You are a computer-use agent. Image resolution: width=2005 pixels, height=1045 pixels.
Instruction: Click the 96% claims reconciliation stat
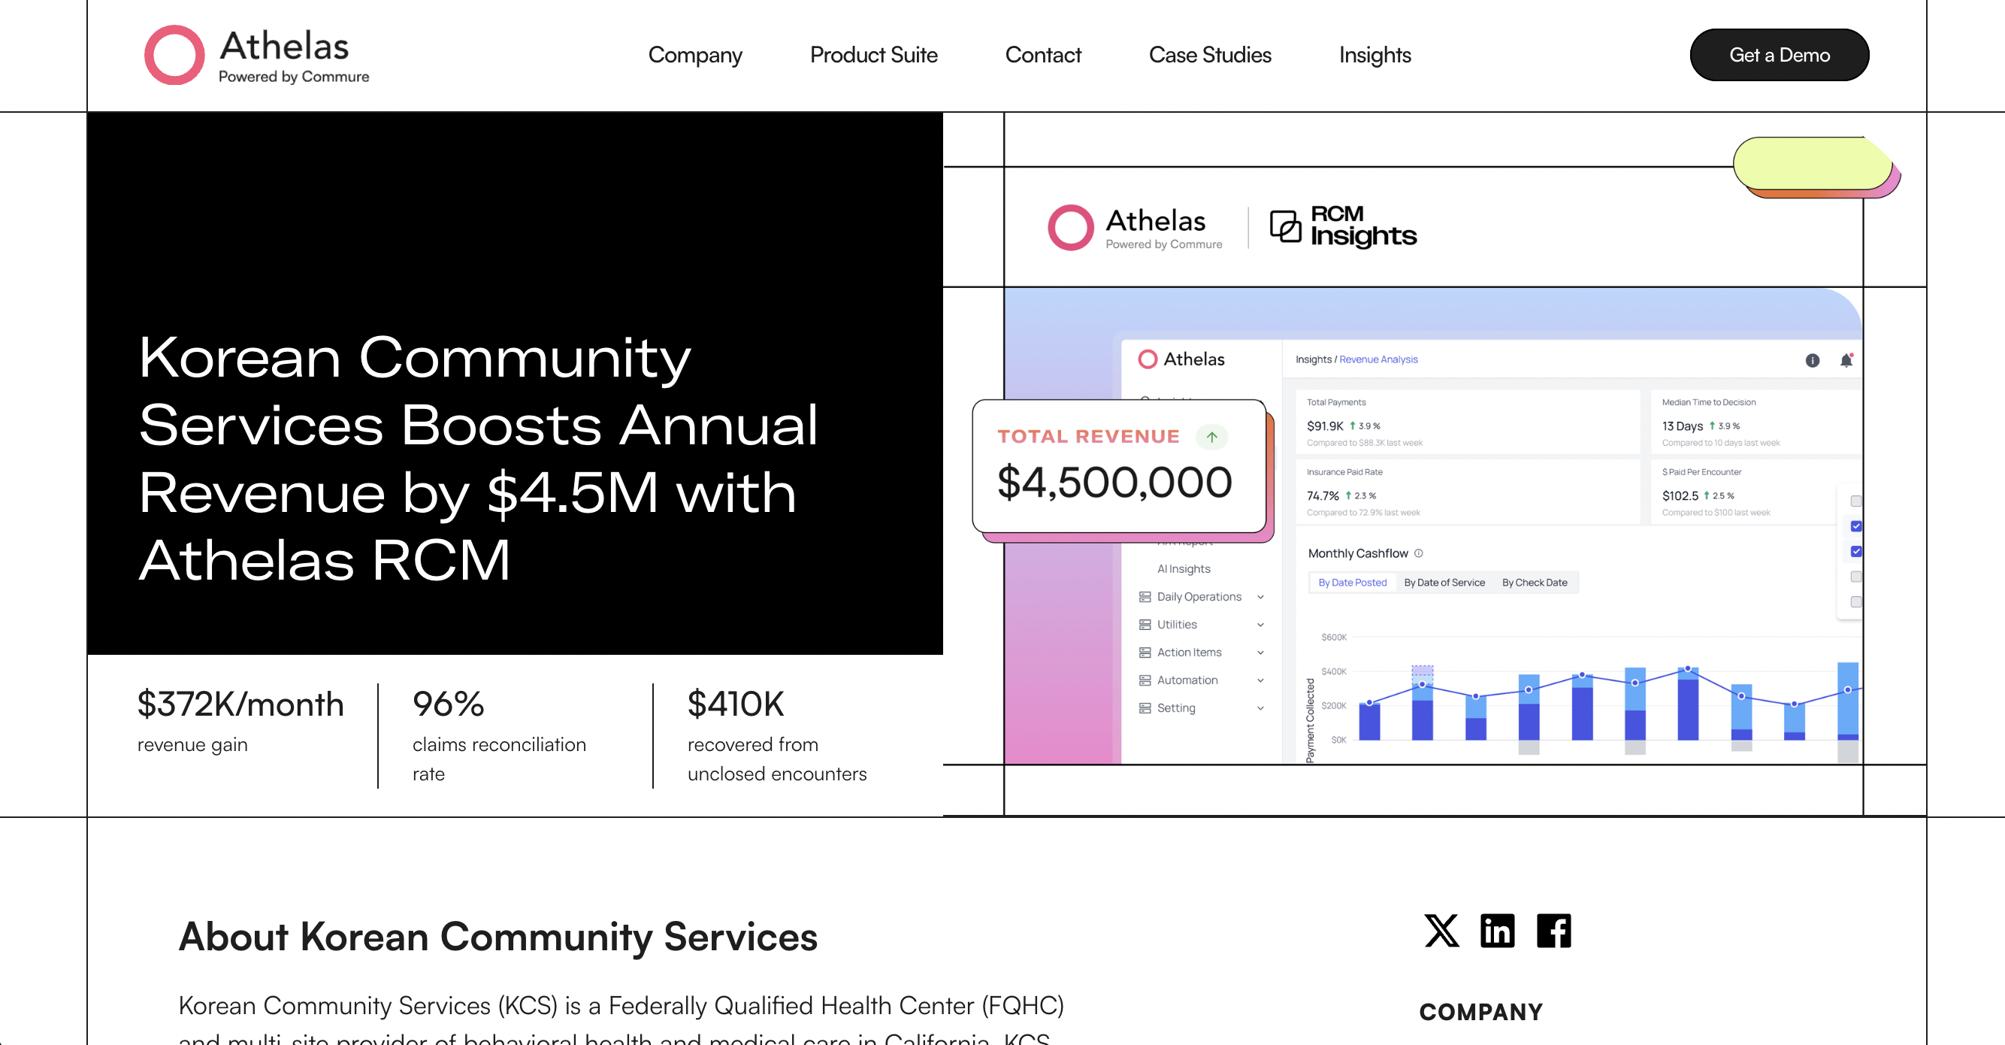(499, 735)
